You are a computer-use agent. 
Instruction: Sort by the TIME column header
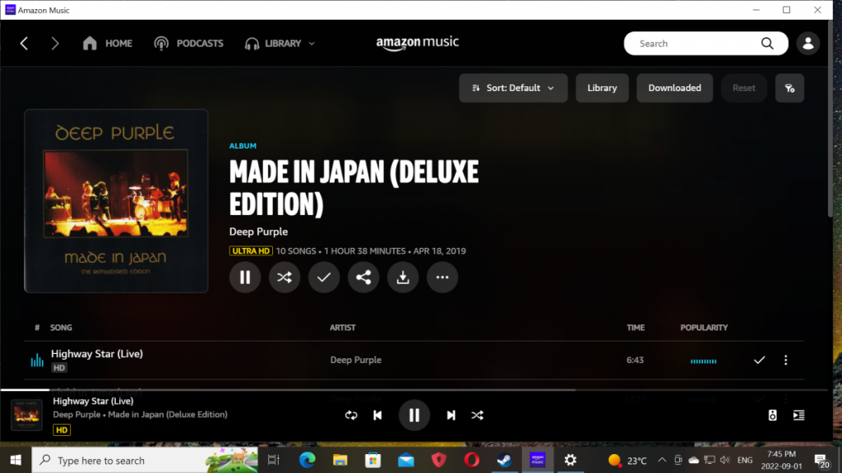point(636,328)
